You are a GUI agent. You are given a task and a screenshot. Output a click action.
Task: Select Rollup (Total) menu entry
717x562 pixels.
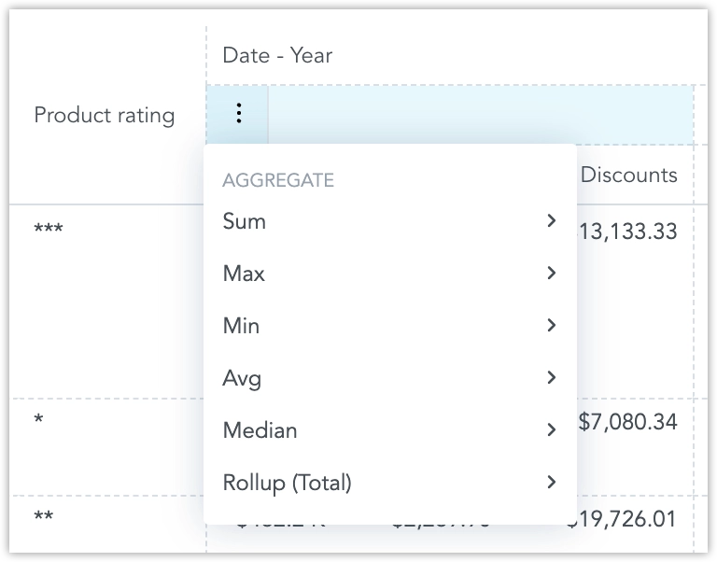click(287, 483)
